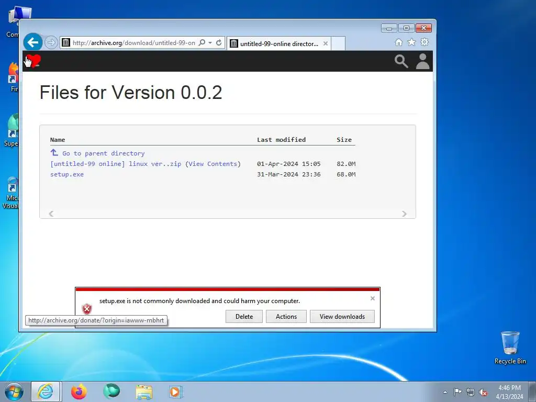
Task: Click Go to parent directory link
Action: [x=103, y=153]
